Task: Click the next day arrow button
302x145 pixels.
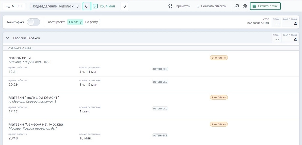Action: pyautogui.click(x=124, y=6)
